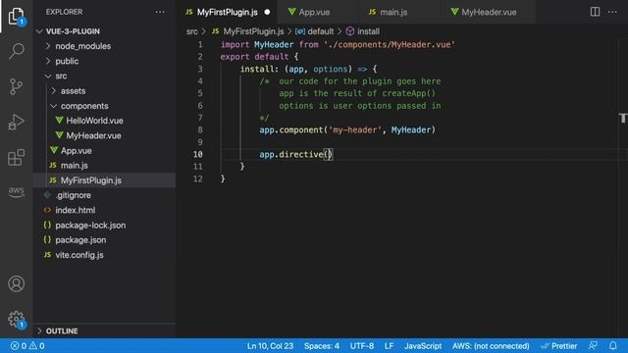628x353 pixels.
Task: Click the install breadcrumb segment
Action: [363, 31]
